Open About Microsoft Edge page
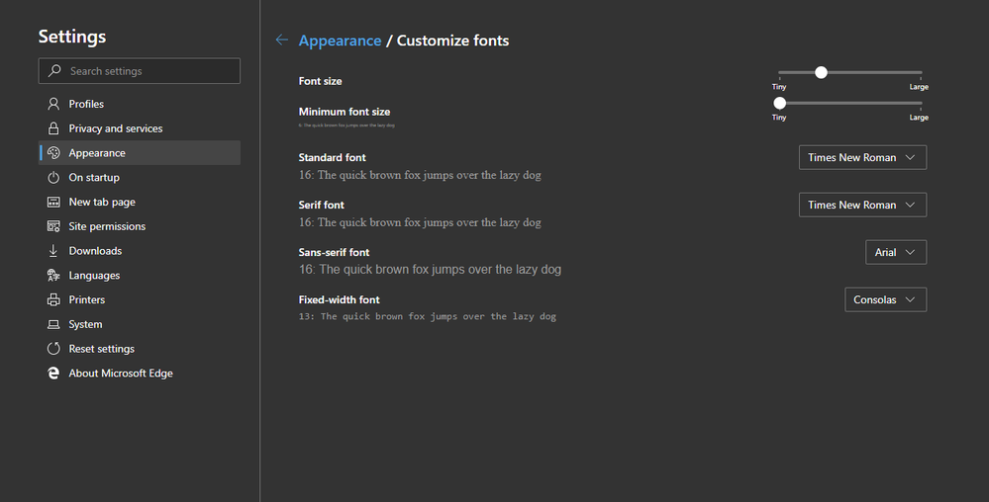 coord(140,374)
